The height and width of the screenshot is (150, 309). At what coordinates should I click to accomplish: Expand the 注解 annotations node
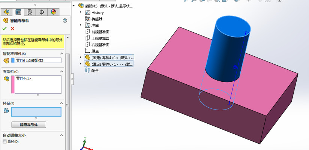[x=81, y=25]
